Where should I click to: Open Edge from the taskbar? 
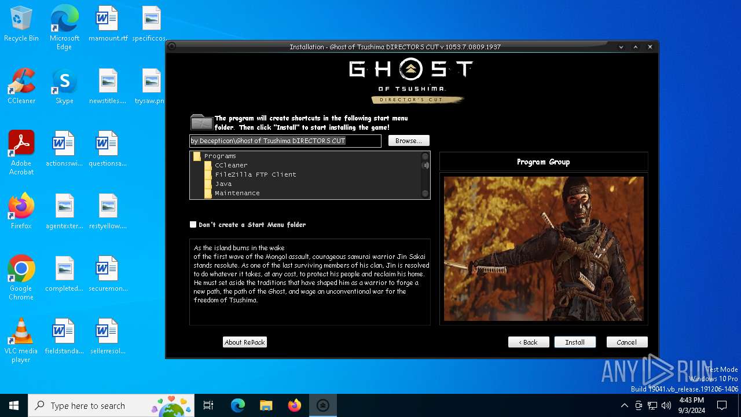point(238,405)
